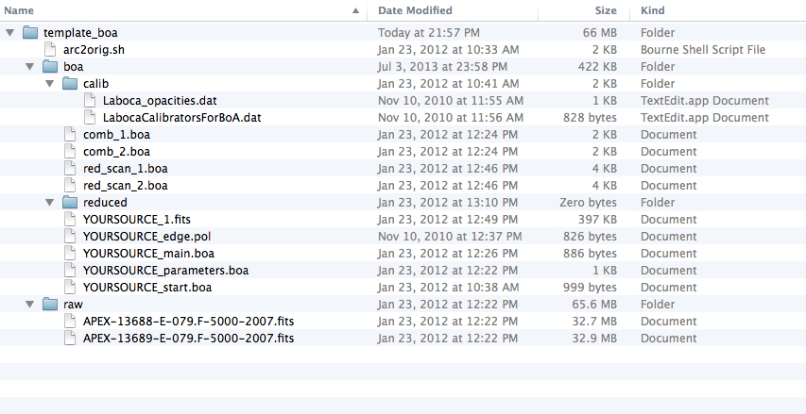Select the arc2orig.sh file icon
This screenshot has height=414, width=806.
tap(50, 50)
